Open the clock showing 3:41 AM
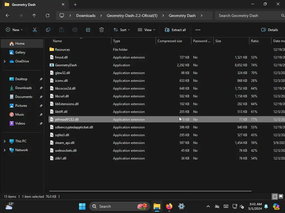Viewport: 285px width, 213px height. [x=255, y=206]
